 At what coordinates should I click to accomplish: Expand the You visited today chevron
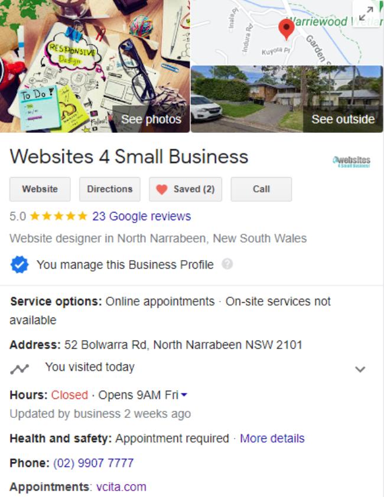coord(360,370)
